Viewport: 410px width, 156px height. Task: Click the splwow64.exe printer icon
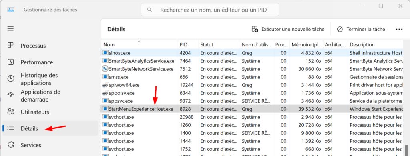click(105, 85)
